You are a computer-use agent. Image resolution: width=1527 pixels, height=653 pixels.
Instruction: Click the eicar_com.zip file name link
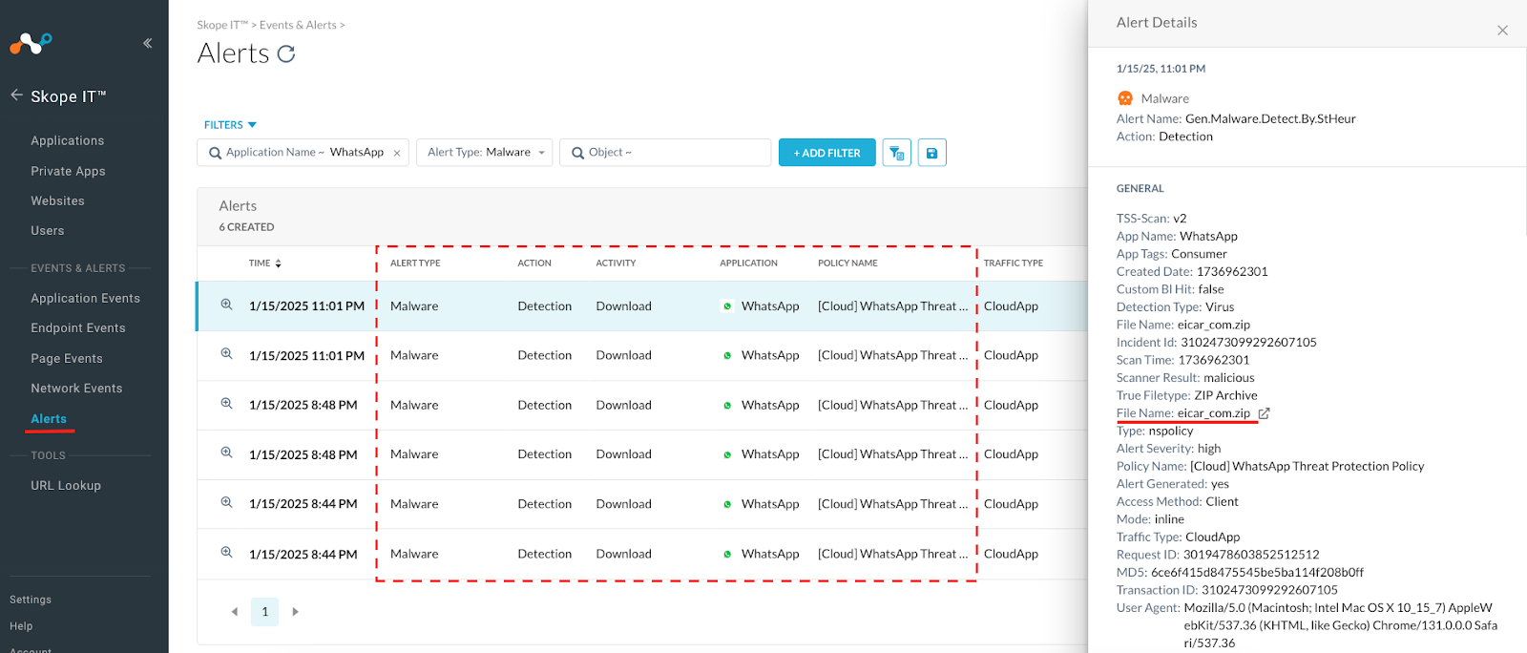[1213, 413]
